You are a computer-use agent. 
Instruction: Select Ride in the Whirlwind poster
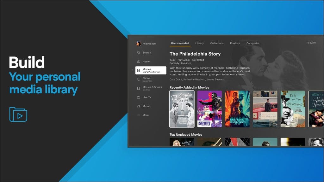(x=293, y=109)
